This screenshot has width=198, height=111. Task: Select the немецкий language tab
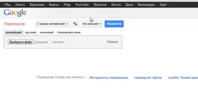click(x=47, y=32)
